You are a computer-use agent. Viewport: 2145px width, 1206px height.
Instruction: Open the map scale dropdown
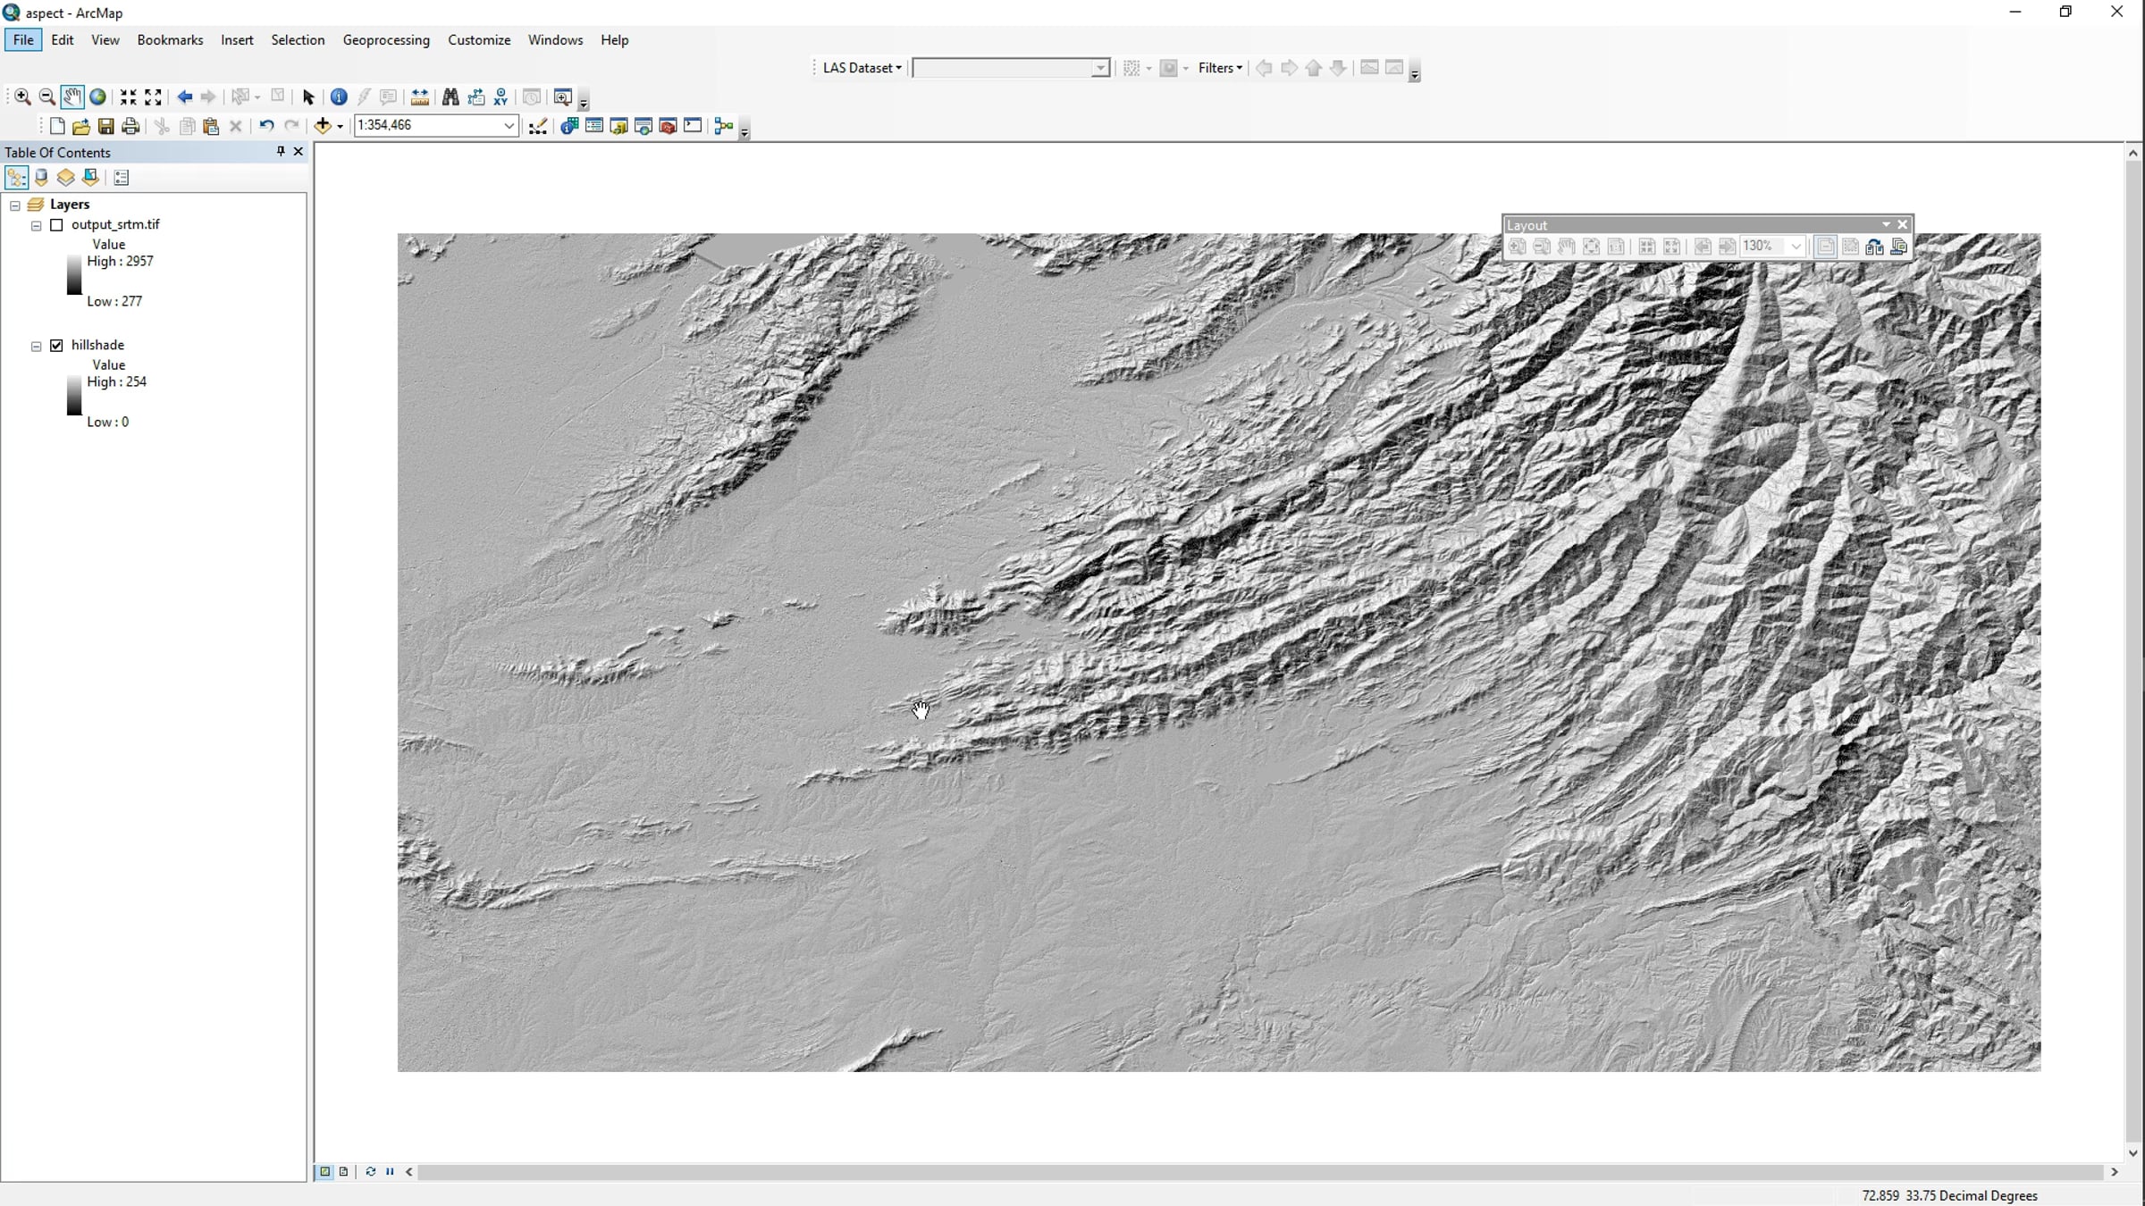coord(509,125)
